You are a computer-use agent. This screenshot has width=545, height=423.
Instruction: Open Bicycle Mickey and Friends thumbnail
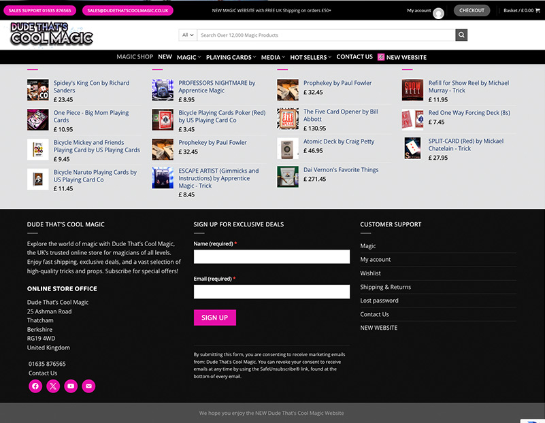(x=38, y=150)
